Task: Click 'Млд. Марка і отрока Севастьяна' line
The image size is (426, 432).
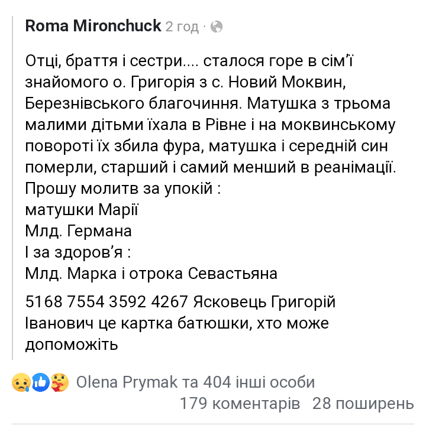Action: click(x=151, y=274)
